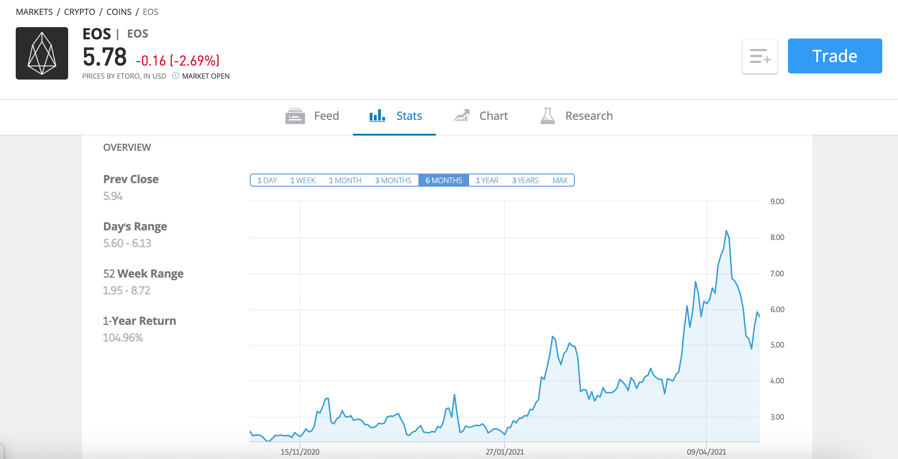Screen dimensions: 898x459
Task: Click the Day's Range value 5.60 - 6.13
Action: point(127,243)
